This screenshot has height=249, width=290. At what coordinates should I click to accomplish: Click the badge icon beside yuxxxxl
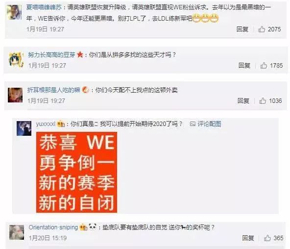[x=61, y=124]
